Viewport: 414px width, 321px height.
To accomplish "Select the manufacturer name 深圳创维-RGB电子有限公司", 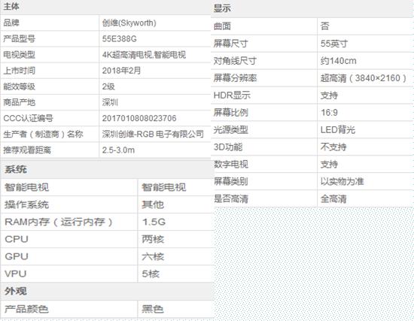I will pyautogui.click(x=153, y=134).
